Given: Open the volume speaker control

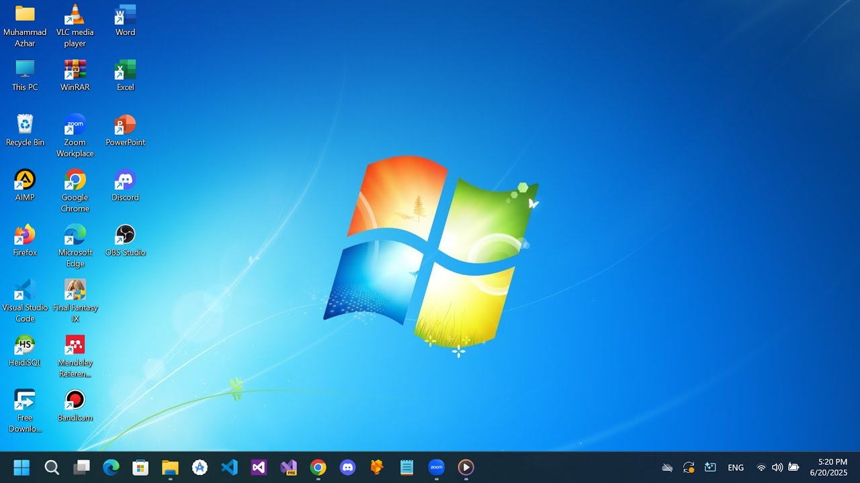Looking at the screenshot, I should pyautogui.click(x=777, y=468).
